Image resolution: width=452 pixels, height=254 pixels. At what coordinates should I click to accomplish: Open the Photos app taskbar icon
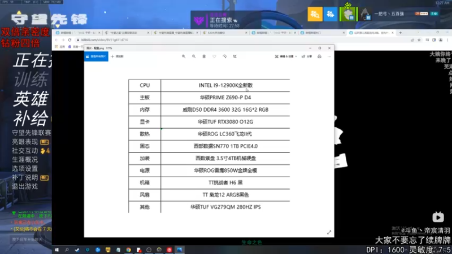pos(179,249)
